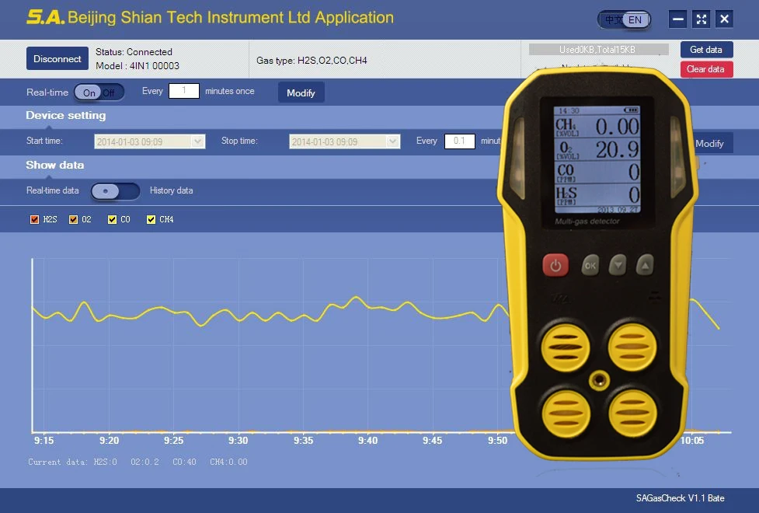Click the 10:05 time axis label

coord(691,441)
